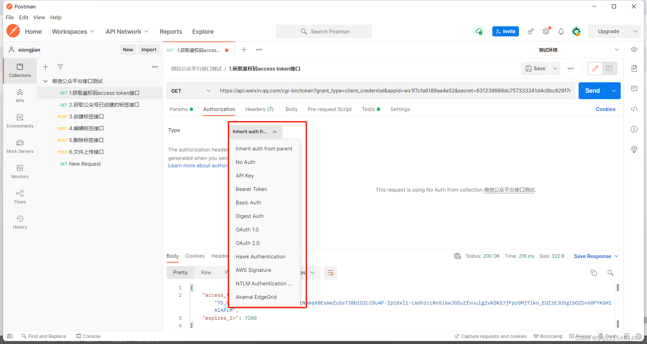Open the notifications bell
Screen dimensions: 647x344
(561, 31)
